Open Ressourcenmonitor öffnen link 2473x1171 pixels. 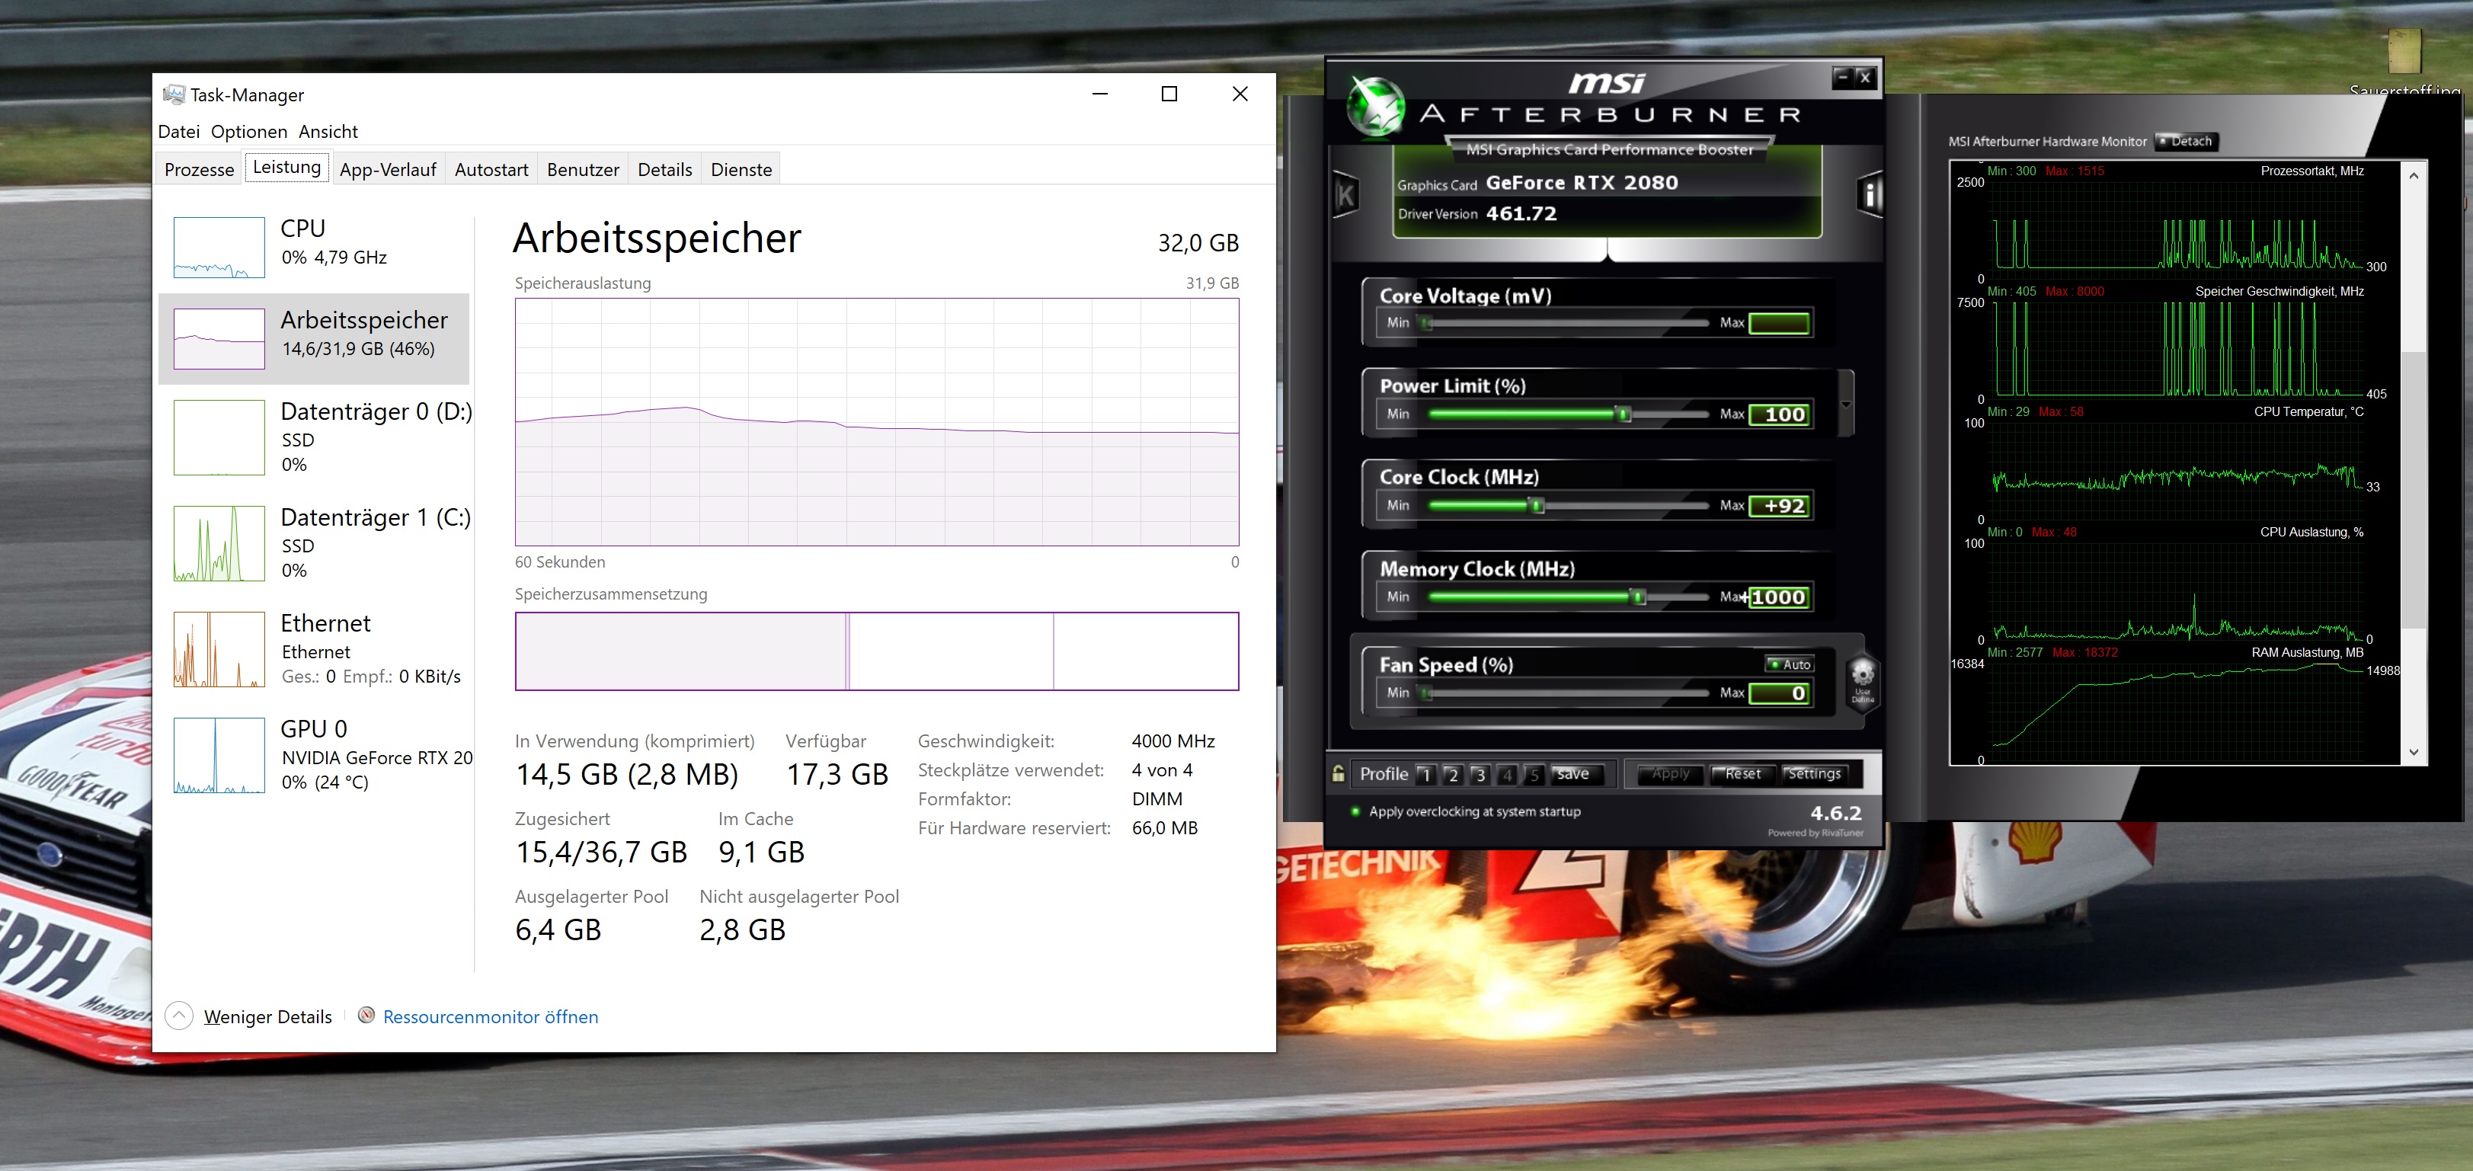click(490, 1016)
